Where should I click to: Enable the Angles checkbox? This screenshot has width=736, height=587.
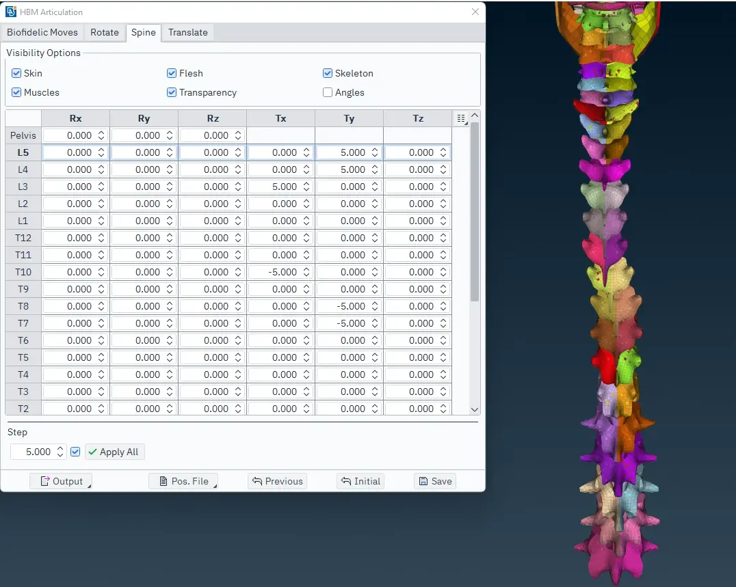[328, 92]
